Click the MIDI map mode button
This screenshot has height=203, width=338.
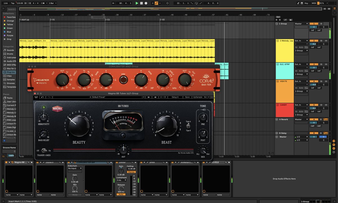tap(314, 3)
